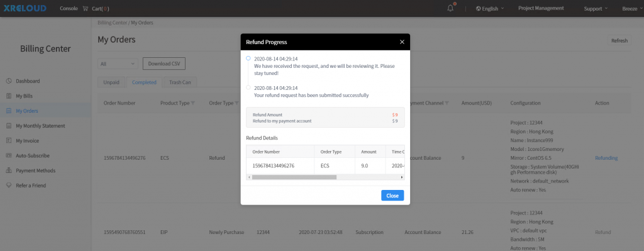
Task: Click the Refer a Friend icon
Action: (9, 186)
